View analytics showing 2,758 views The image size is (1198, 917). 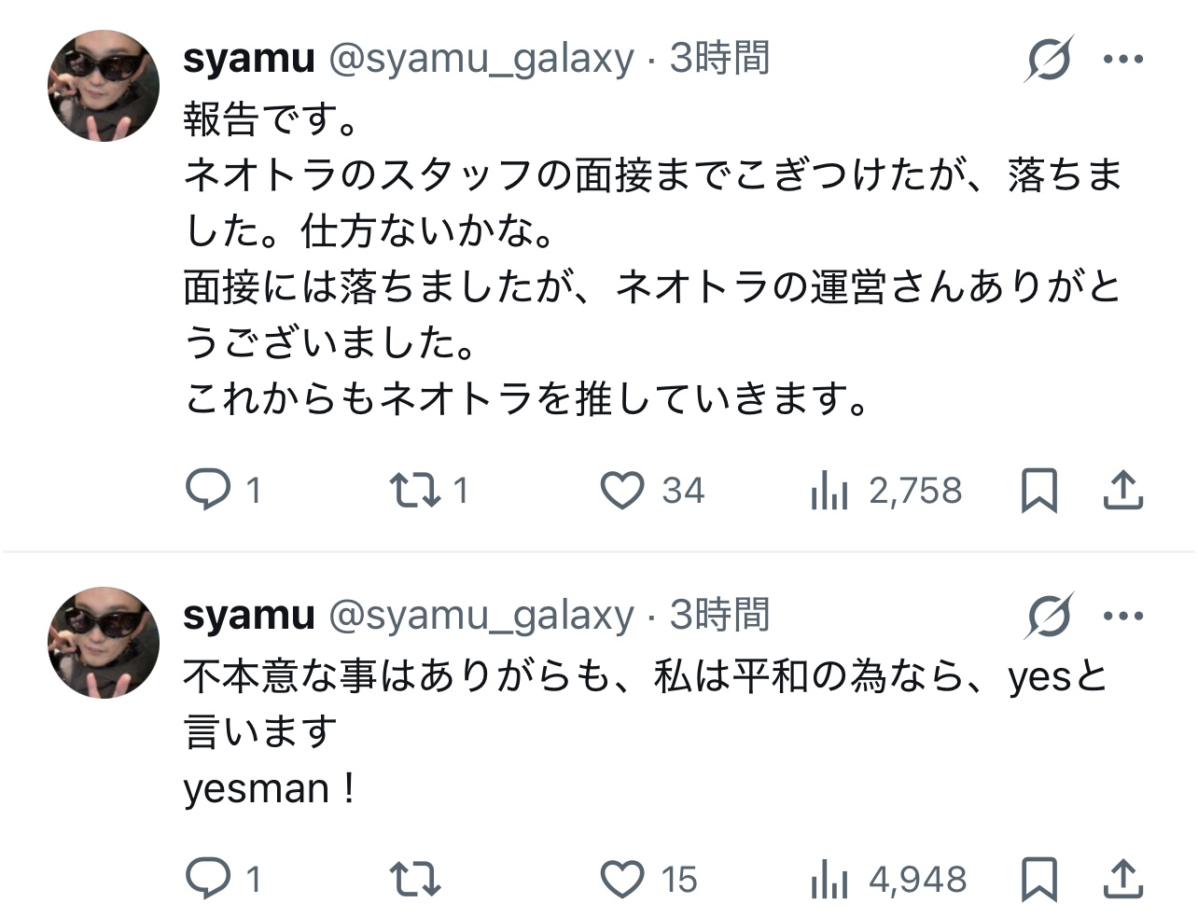[x=829, y=491]
